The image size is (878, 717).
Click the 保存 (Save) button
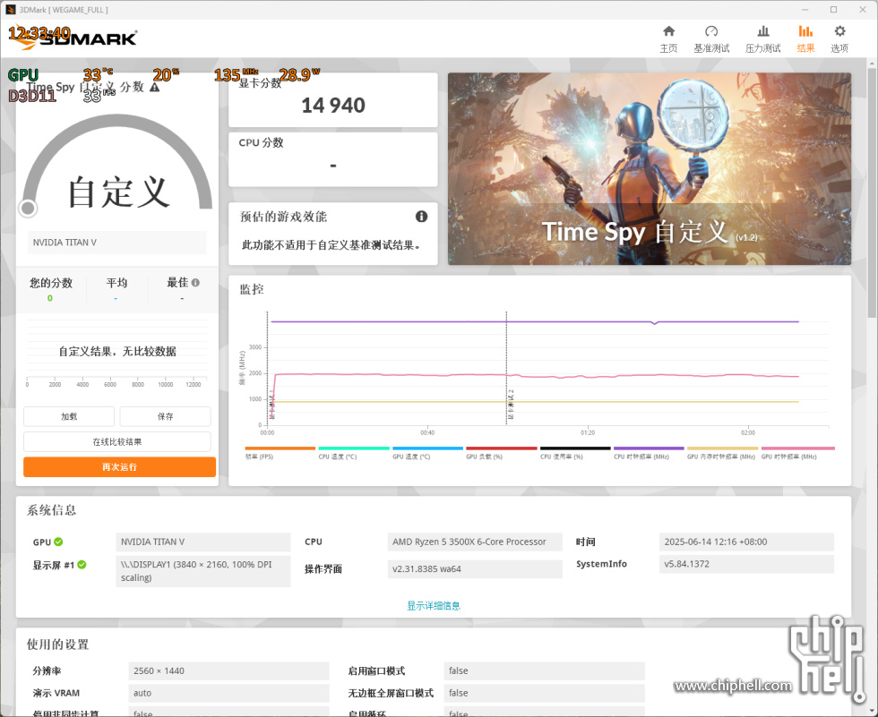point(165,416)
